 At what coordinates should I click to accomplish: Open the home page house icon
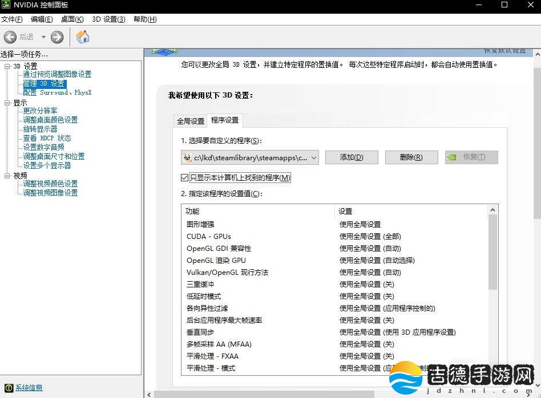tap(83, 36)
